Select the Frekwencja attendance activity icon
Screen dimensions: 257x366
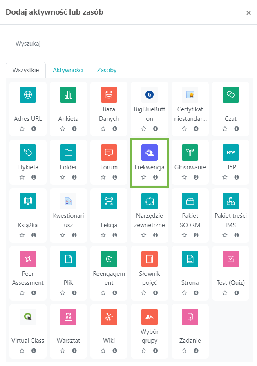pyautogui.click(x=150, y=153)
